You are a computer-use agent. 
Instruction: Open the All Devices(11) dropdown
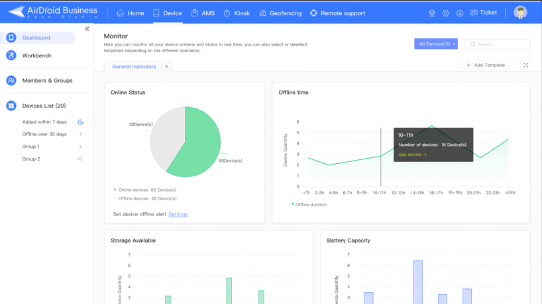tap(436, 44)
